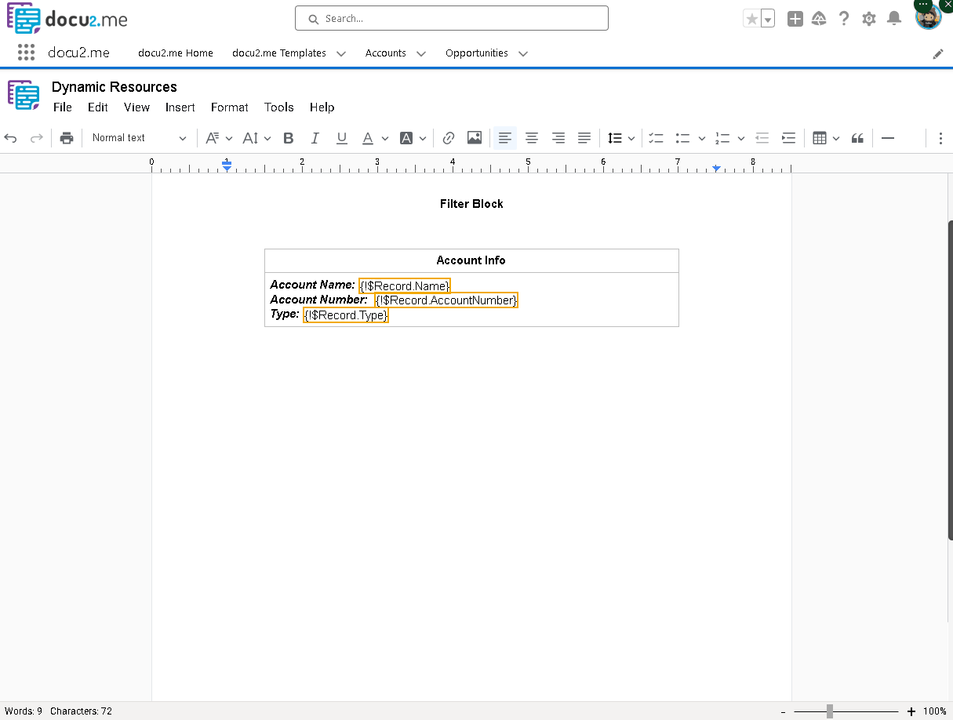Screen dimensions: 953x720
Task: Align text right
Action: 558,138
